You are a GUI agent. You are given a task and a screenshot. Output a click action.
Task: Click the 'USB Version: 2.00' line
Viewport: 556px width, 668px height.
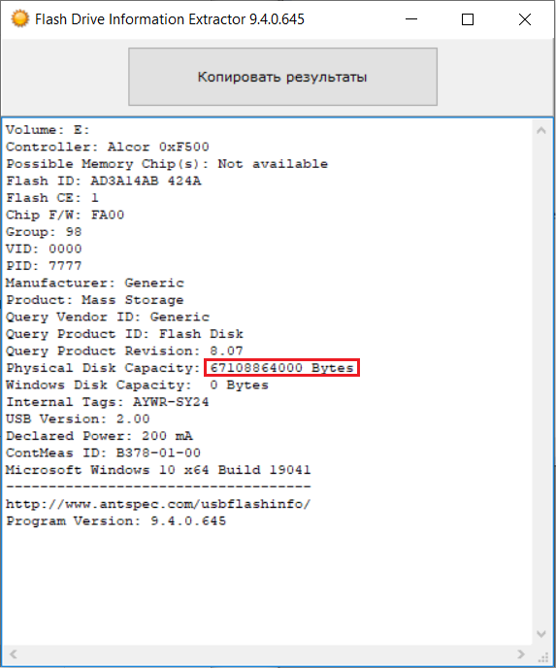point(78,418)
